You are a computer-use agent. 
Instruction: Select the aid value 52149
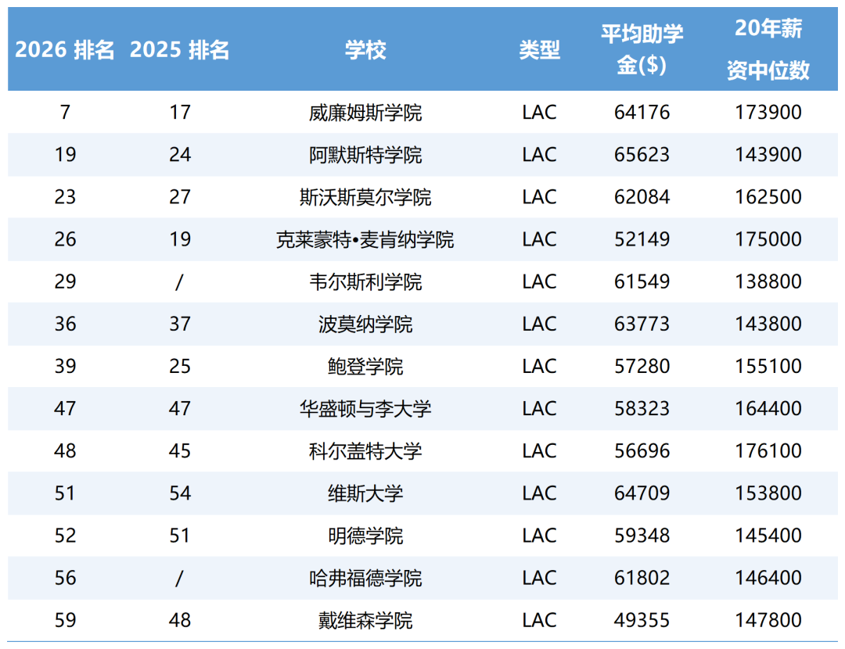pos(642,240)
